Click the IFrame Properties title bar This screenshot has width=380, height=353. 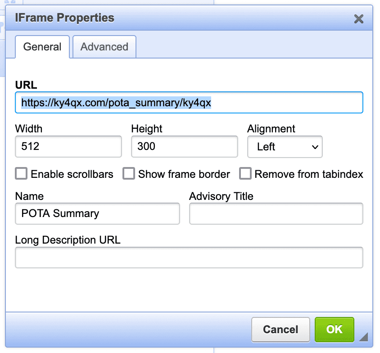click(180, 18)
